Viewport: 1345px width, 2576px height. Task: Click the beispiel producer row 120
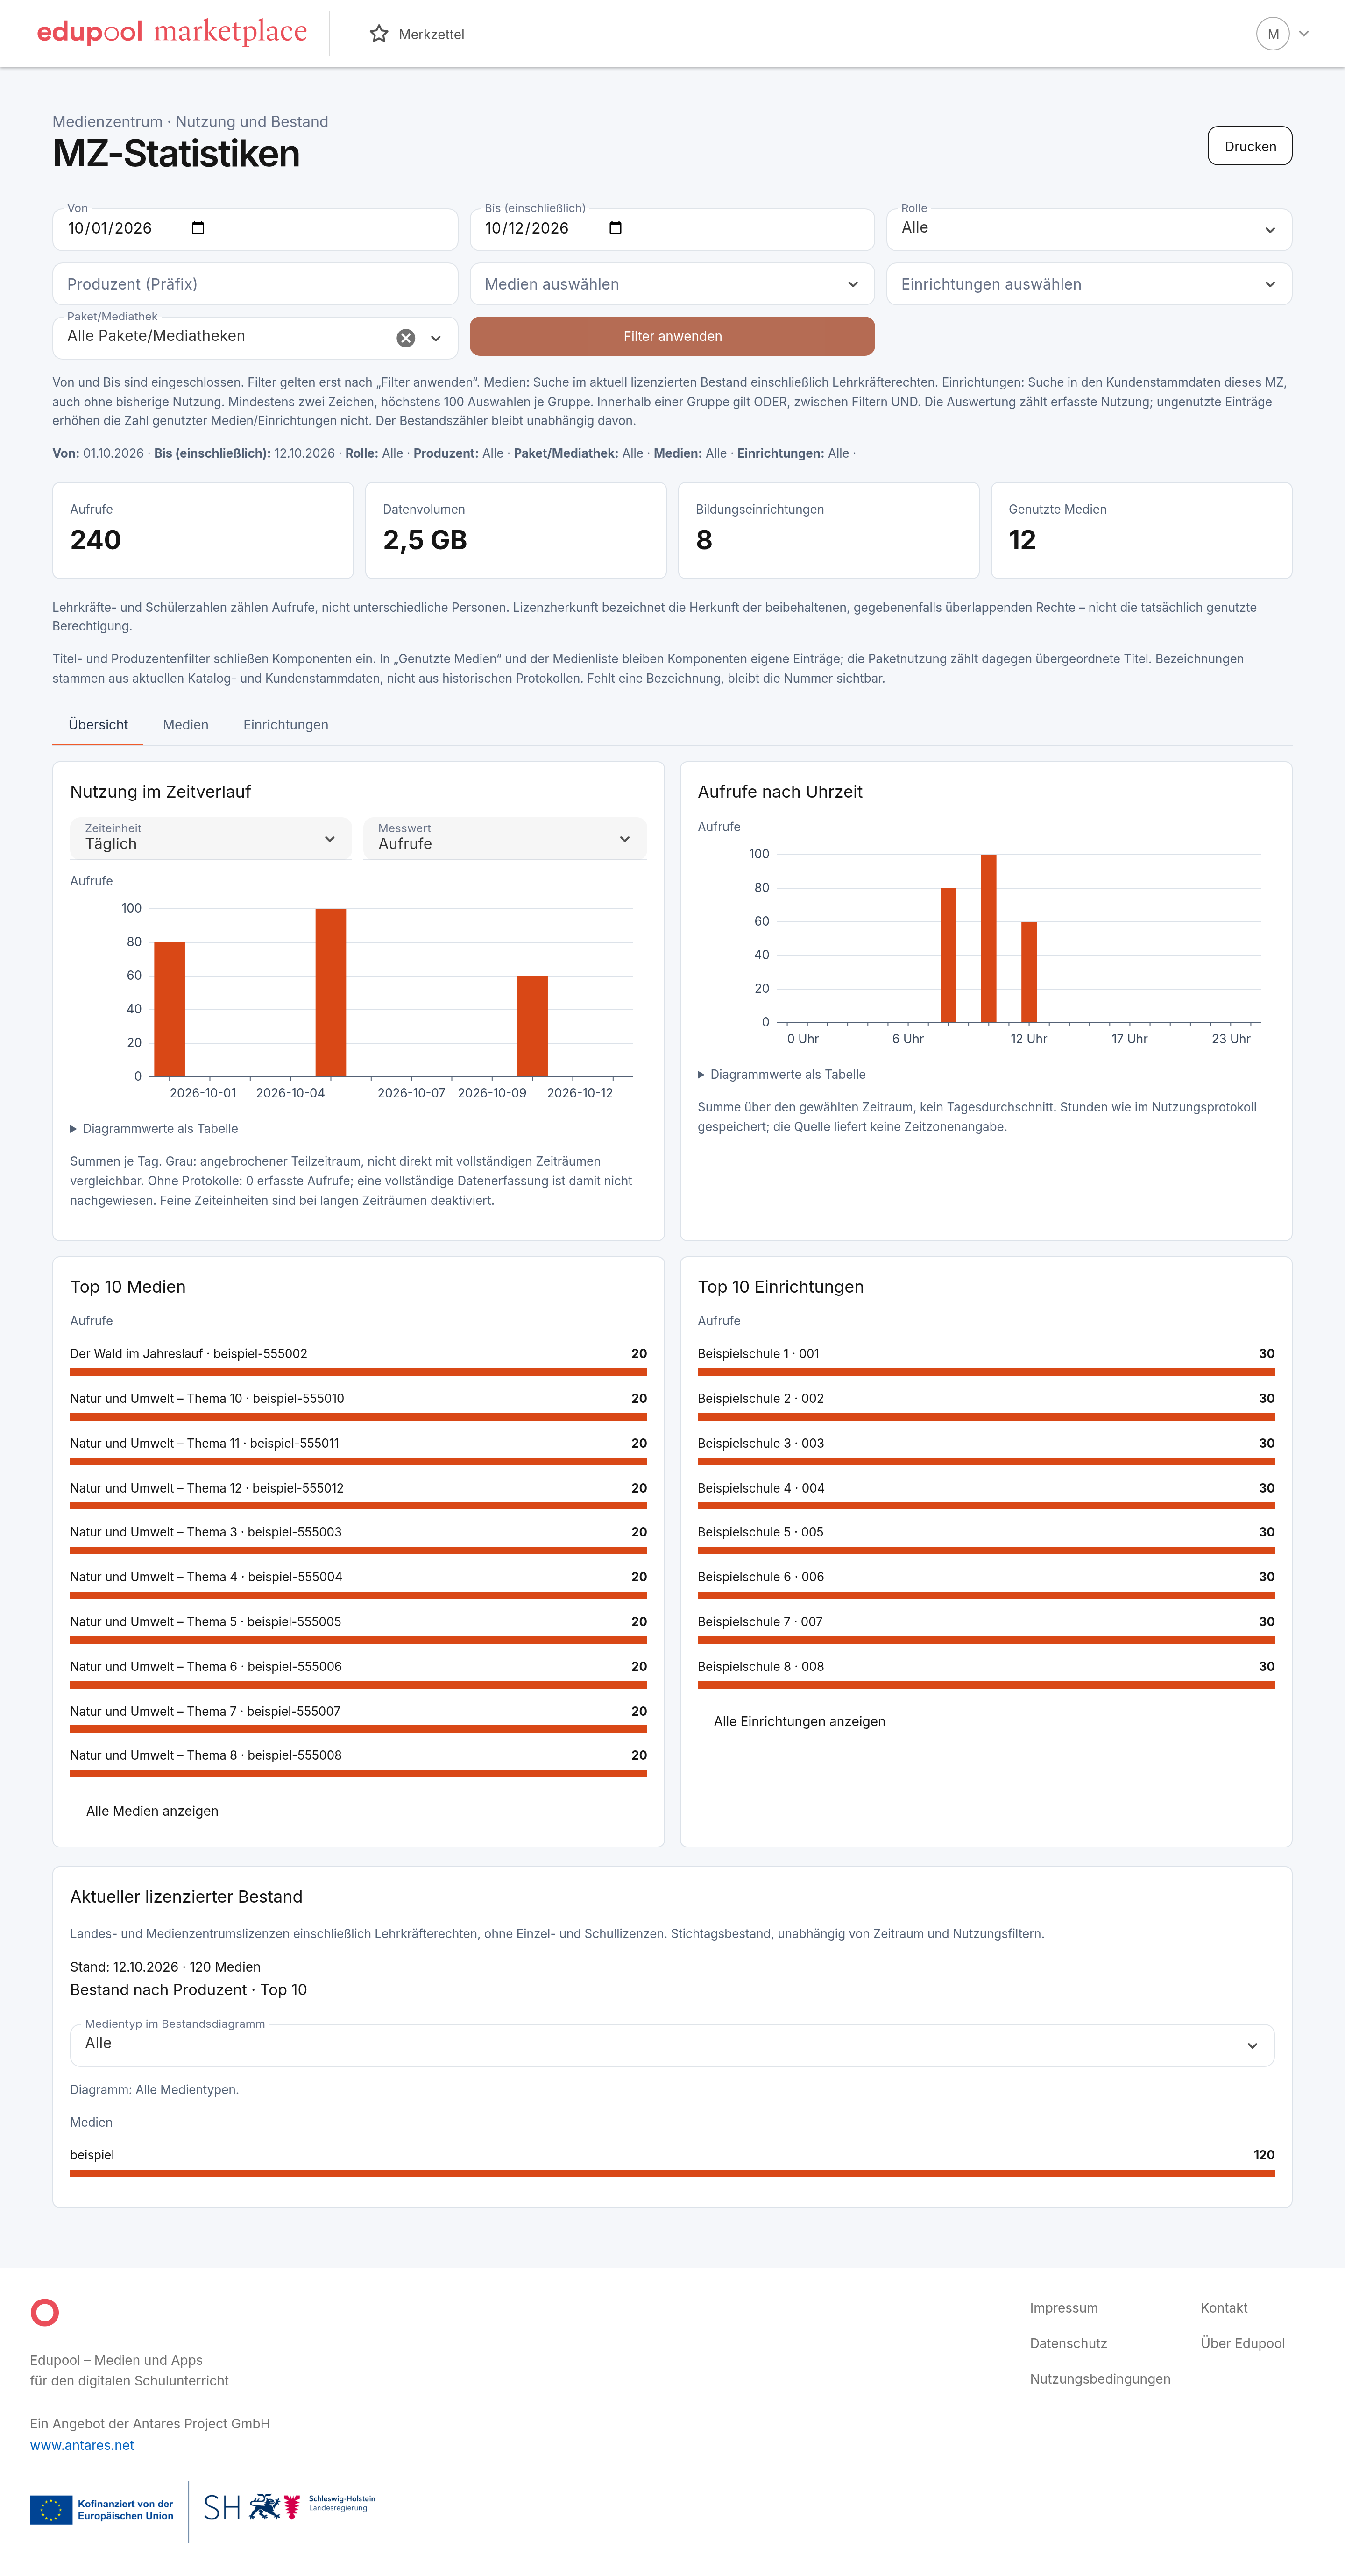click(x=672, y=2163)
